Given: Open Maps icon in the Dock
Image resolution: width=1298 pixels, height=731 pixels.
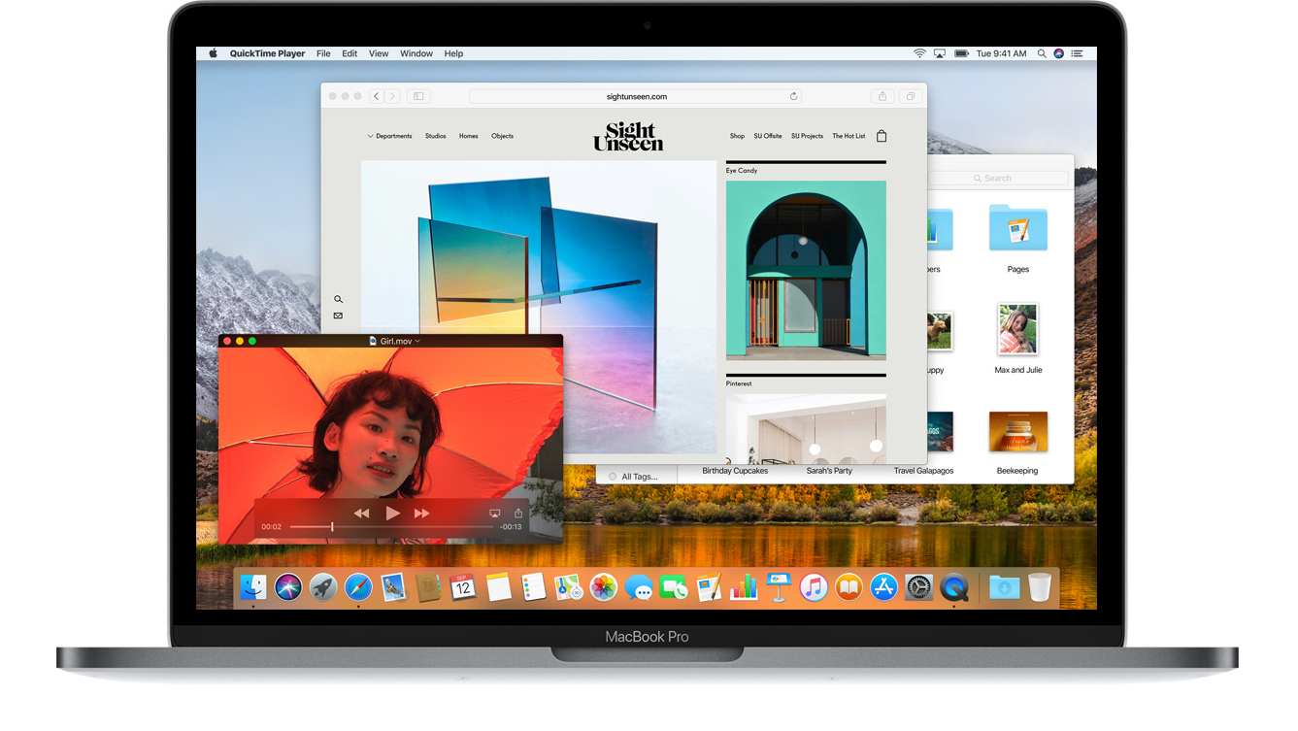Looking at the screenshot, I should tap(568, 587).
